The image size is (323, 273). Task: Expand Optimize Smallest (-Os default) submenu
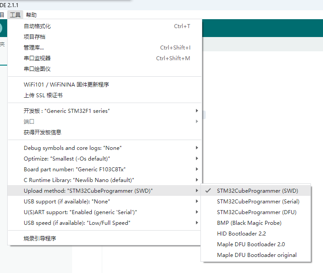67,158
